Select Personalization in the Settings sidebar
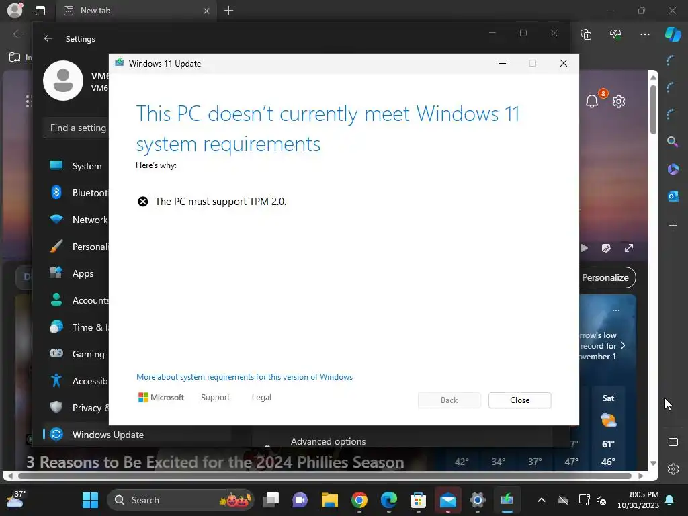Viewport: 688px width, 516px height. pyautogui.click(x=77, y=246)
